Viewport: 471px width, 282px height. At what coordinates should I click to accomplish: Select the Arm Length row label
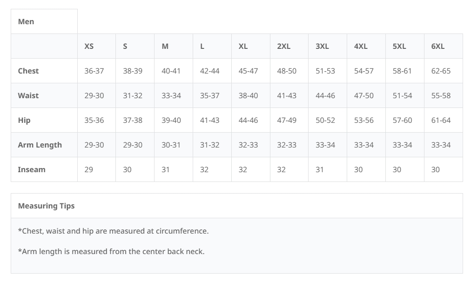40,145
